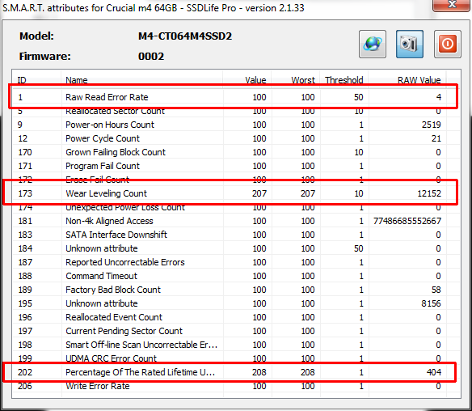Select the Power Cycle Count row
Viewport: 472px width, 411px height.
pyautogui.click(x=236, y=138)
